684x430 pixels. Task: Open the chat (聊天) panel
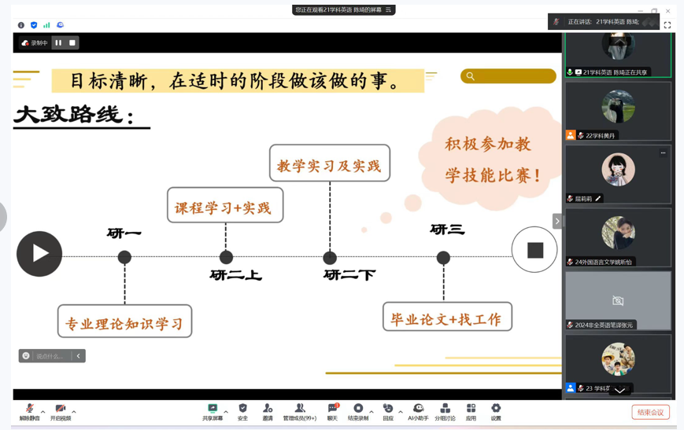point(332,411)
